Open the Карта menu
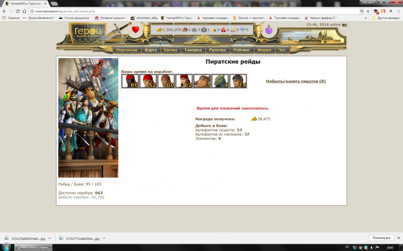 [150, 50]
